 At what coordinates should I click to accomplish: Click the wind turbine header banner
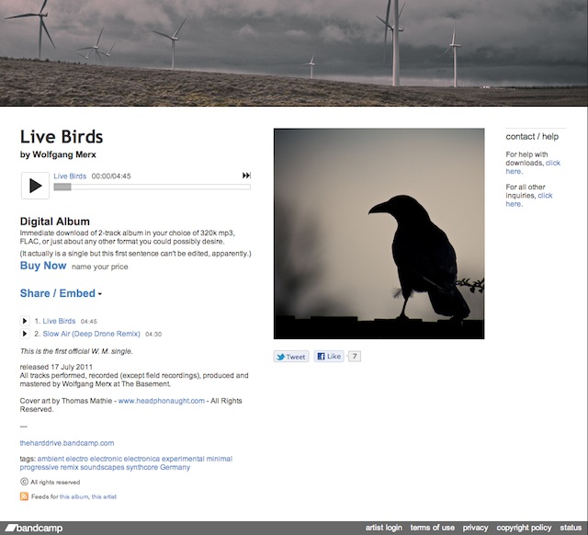tap(294, 53)
